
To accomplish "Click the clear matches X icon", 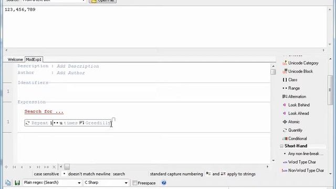I will tap(54, 167).
